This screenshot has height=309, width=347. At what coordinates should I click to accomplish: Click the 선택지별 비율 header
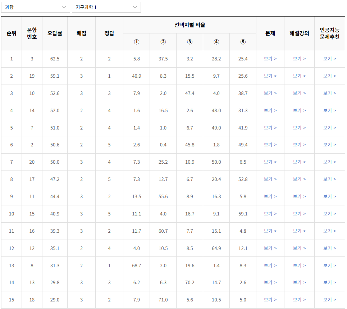coord(190,24)
